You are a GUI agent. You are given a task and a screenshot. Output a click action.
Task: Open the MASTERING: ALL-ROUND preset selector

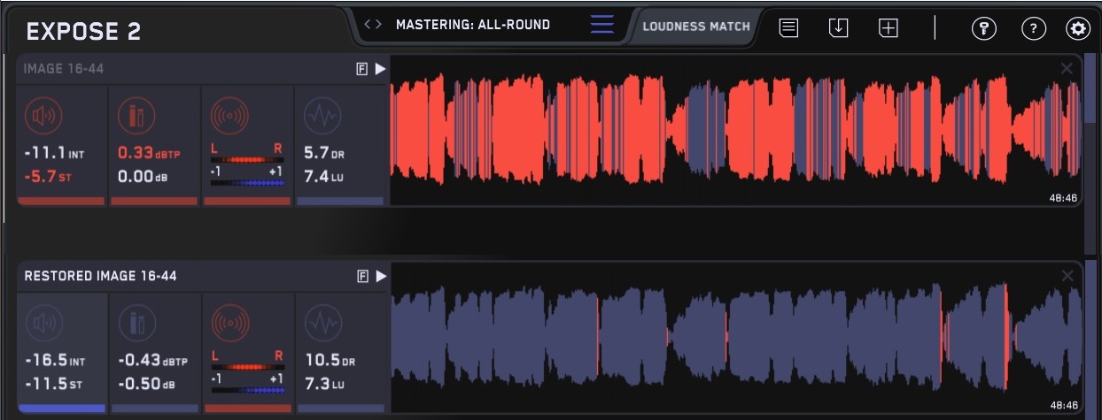(472, 25)
